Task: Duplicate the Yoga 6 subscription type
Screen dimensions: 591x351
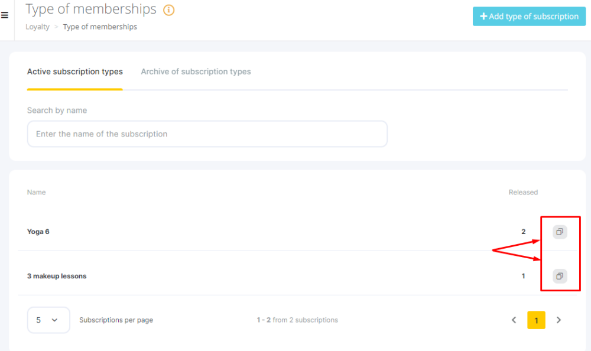Action: pos(560,232)
